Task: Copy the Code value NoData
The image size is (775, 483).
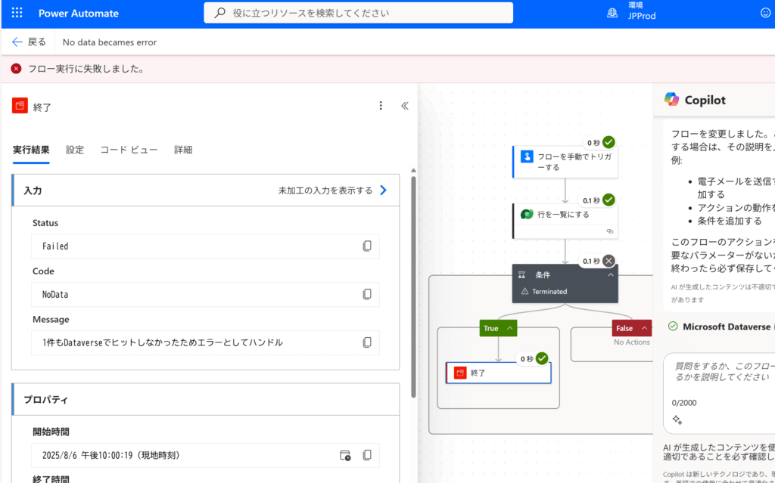Action: (x=367, y=294)
